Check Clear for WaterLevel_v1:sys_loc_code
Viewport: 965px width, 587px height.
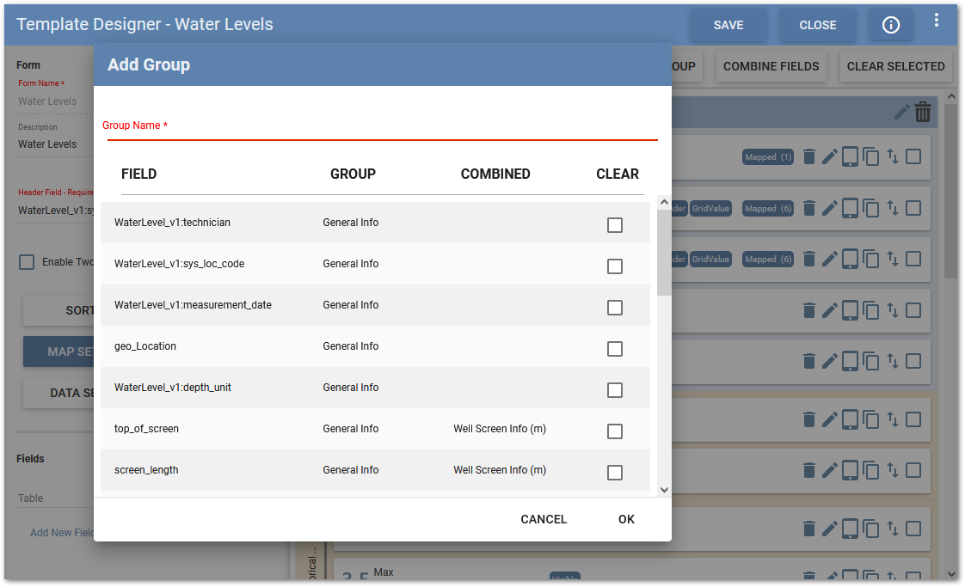pos(615,266)
